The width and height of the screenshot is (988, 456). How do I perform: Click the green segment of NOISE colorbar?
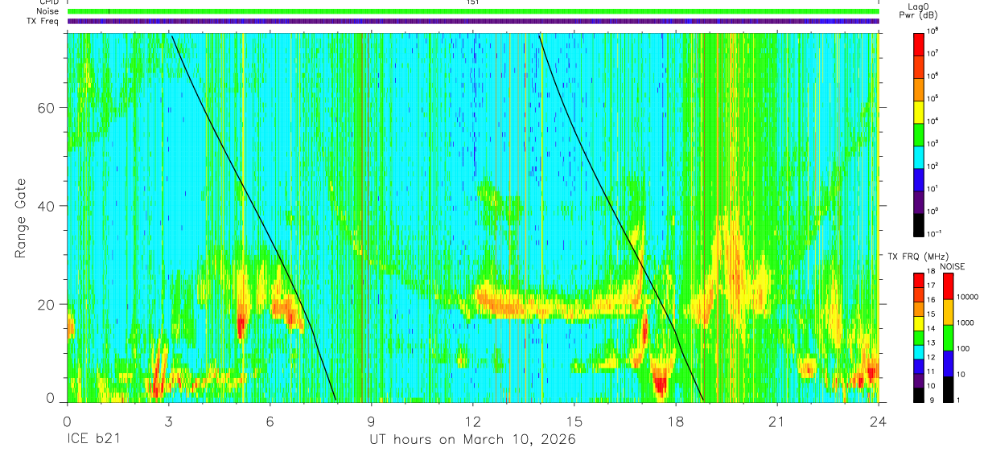(949, 338)
